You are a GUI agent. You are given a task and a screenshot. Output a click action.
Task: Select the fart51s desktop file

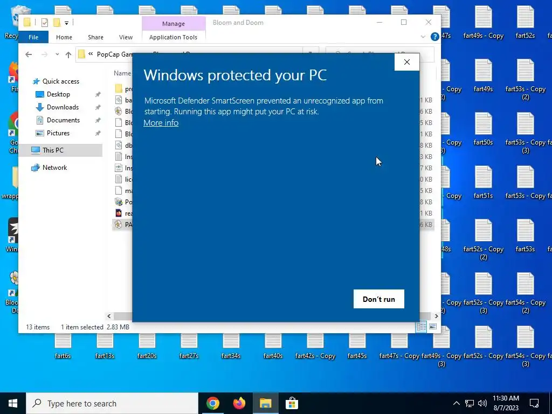coord(483,183)
